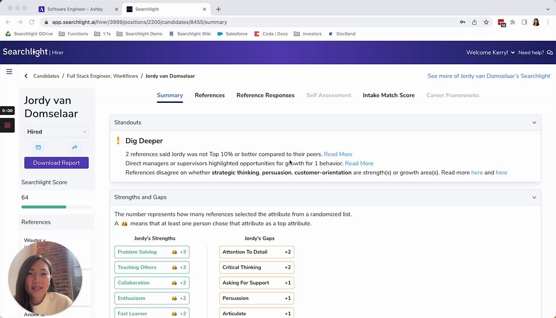
Task: Click the back arrow beside Candidates
Action: [26, 76]
